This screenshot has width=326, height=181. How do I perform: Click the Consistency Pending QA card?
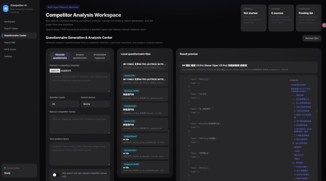click(309, 18)
